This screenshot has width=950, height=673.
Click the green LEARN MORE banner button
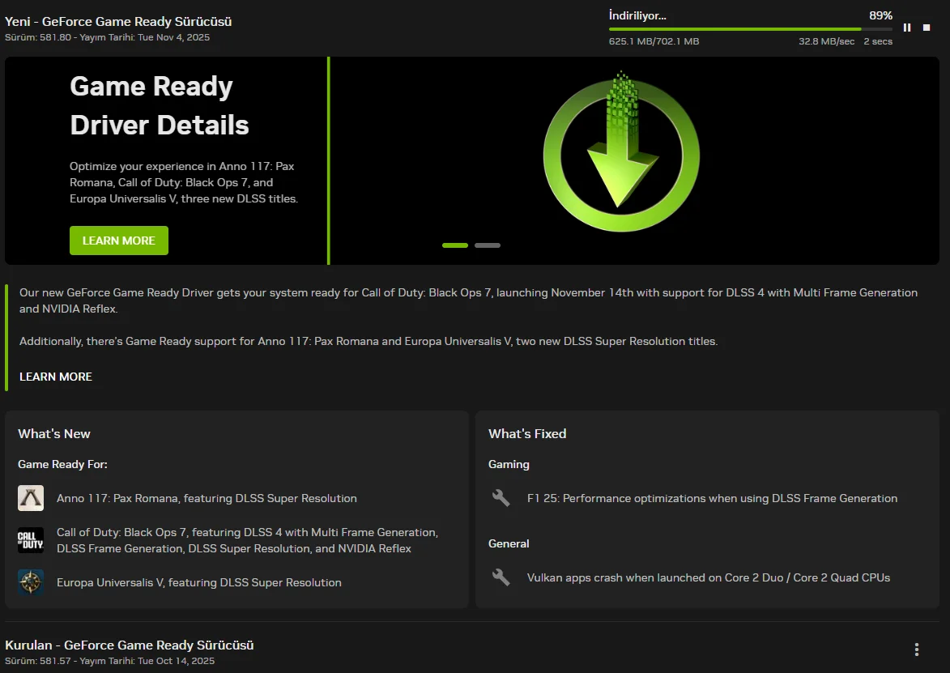[119, 241]
